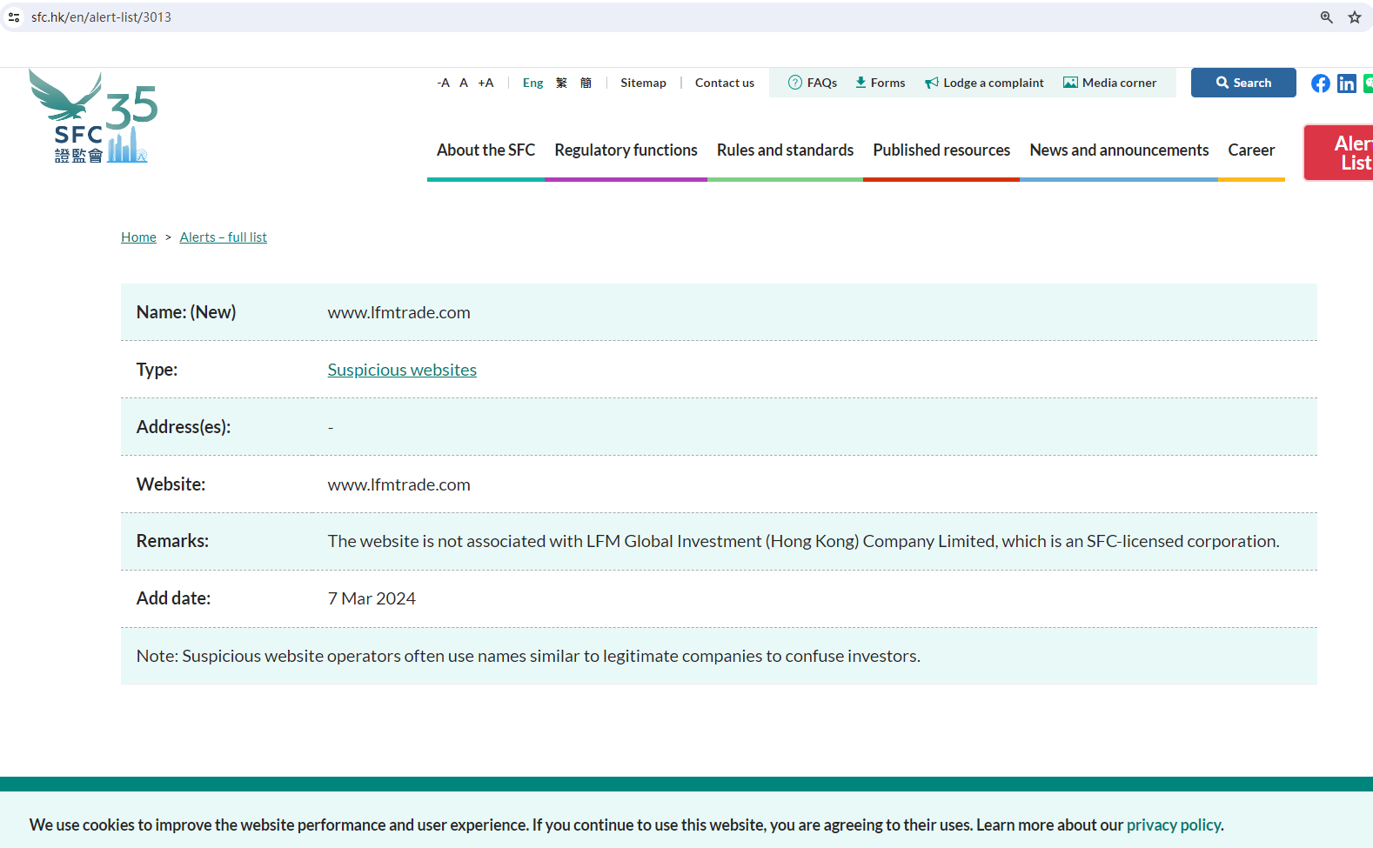The width and height of the screenshot is (1373, 848).
Task: View site information icon in address bar
Action: click(14, 17)
